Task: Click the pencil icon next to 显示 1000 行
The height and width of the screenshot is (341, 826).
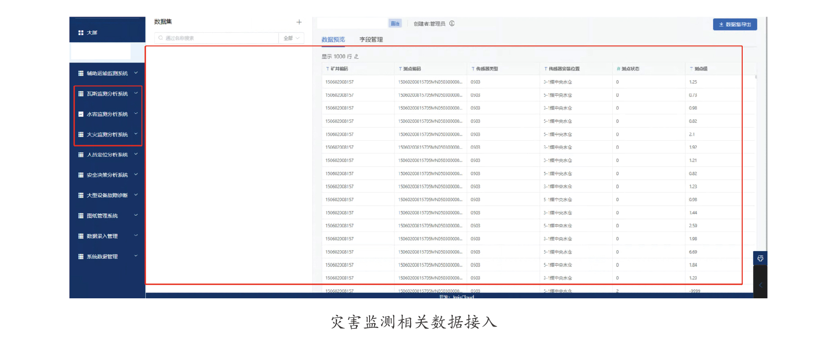Action: point(357,57)
